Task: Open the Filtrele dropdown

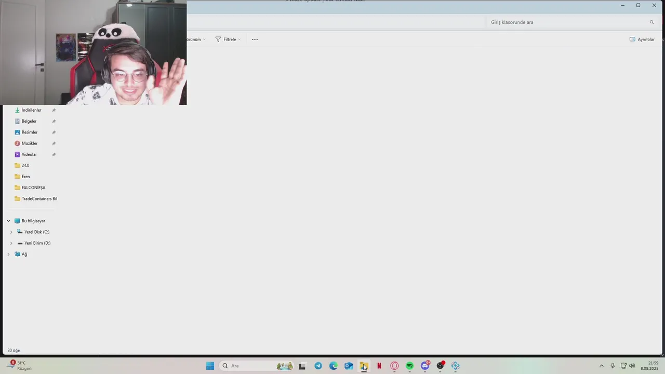Action: pyautogui.click(x=228, y=39)
